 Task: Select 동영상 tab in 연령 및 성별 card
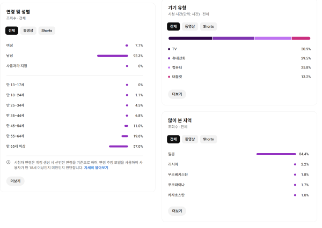[28, 31]
